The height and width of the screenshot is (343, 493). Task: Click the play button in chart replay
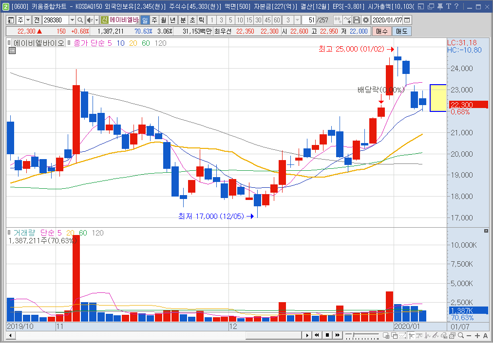tap(307, 335)
